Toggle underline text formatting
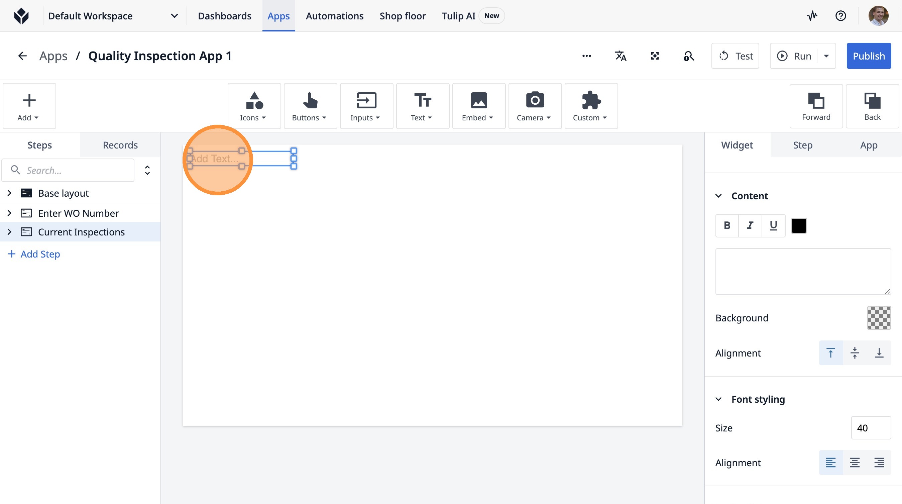Screen dimensions: 902x504 click(x=773, y=225)
